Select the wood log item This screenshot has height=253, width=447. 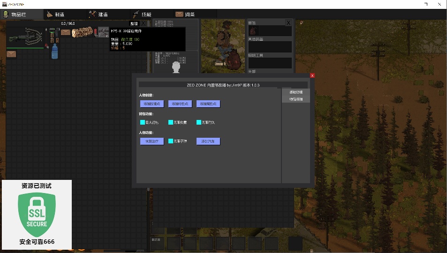[x=82, y=32]
